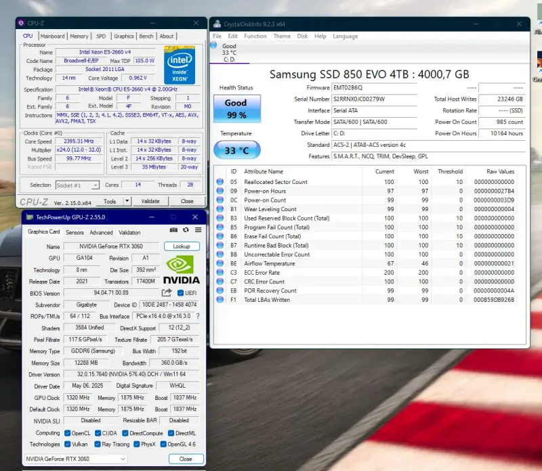Toggle the PhysX checkbox
Image resolution: width=542 pixels, height=471 pixels.
137,444
